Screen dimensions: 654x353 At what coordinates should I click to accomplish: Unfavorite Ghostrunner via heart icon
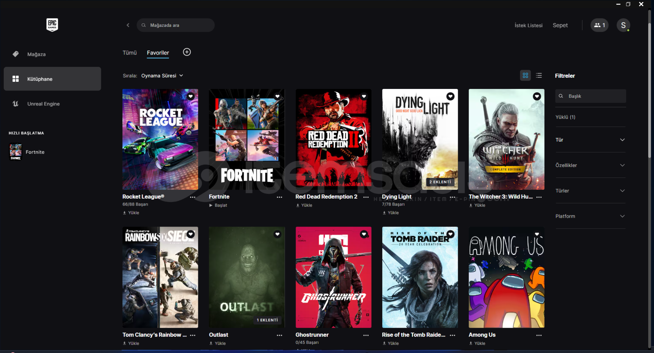click(x=364, y=234)
